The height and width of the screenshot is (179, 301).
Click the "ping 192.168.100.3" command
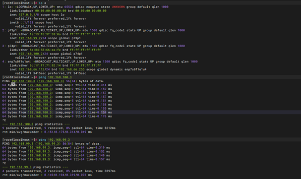click(55, 77)
